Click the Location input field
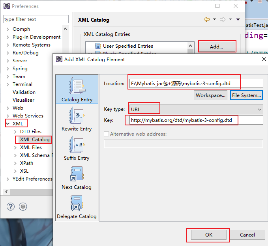 pos(196,83)
